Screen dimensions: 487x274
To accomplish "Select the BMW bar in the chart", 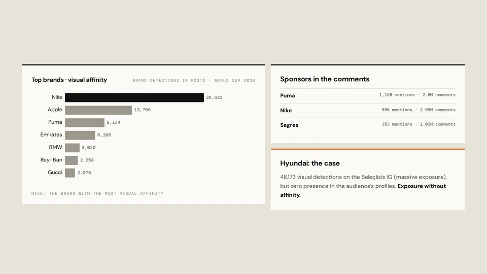I will coord(72,148).
